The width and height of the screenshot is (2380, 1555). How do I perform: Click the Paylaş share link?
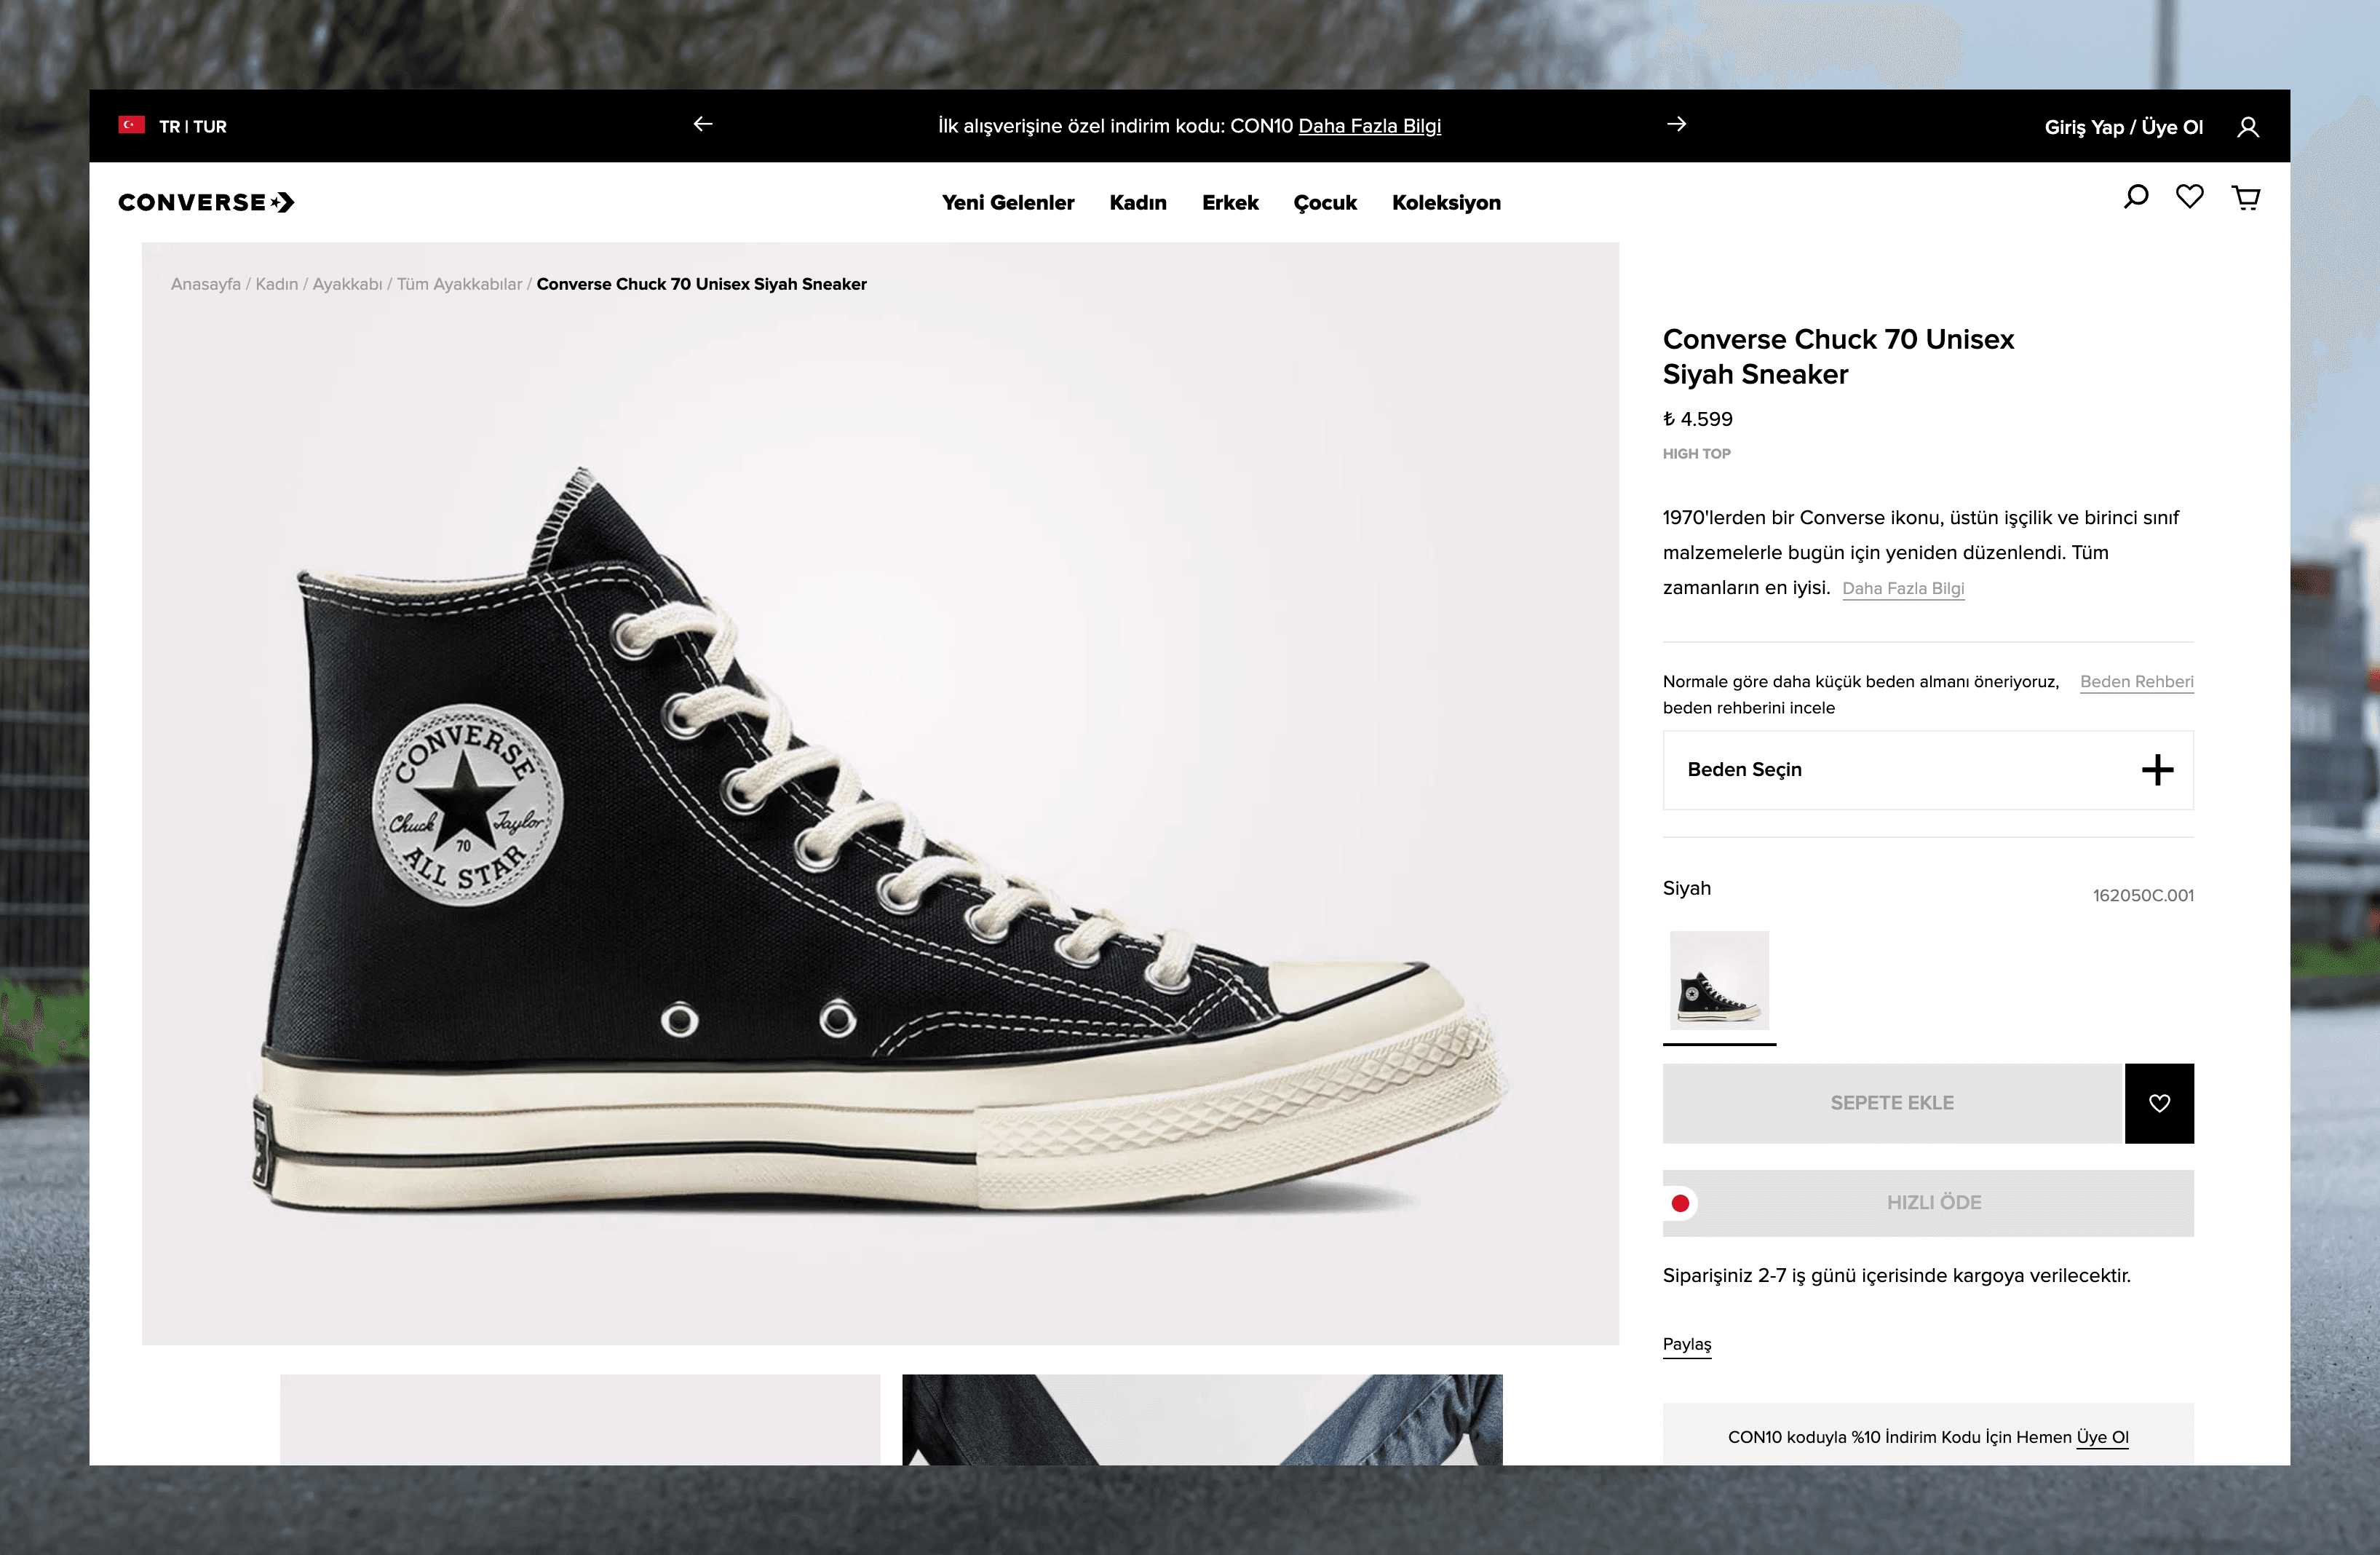click(x=1686, y=1343)
